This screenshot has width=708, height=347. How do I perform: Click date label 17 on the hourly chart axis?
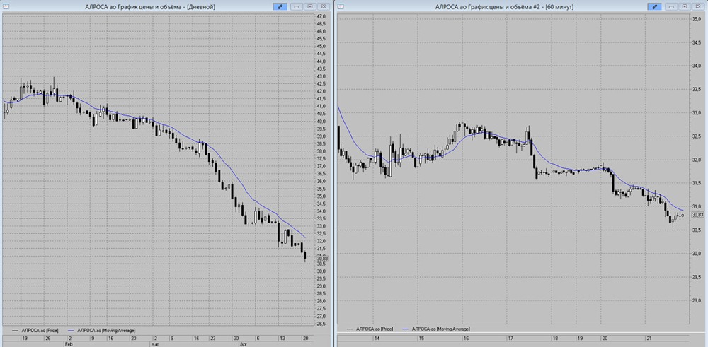[510, 338]
